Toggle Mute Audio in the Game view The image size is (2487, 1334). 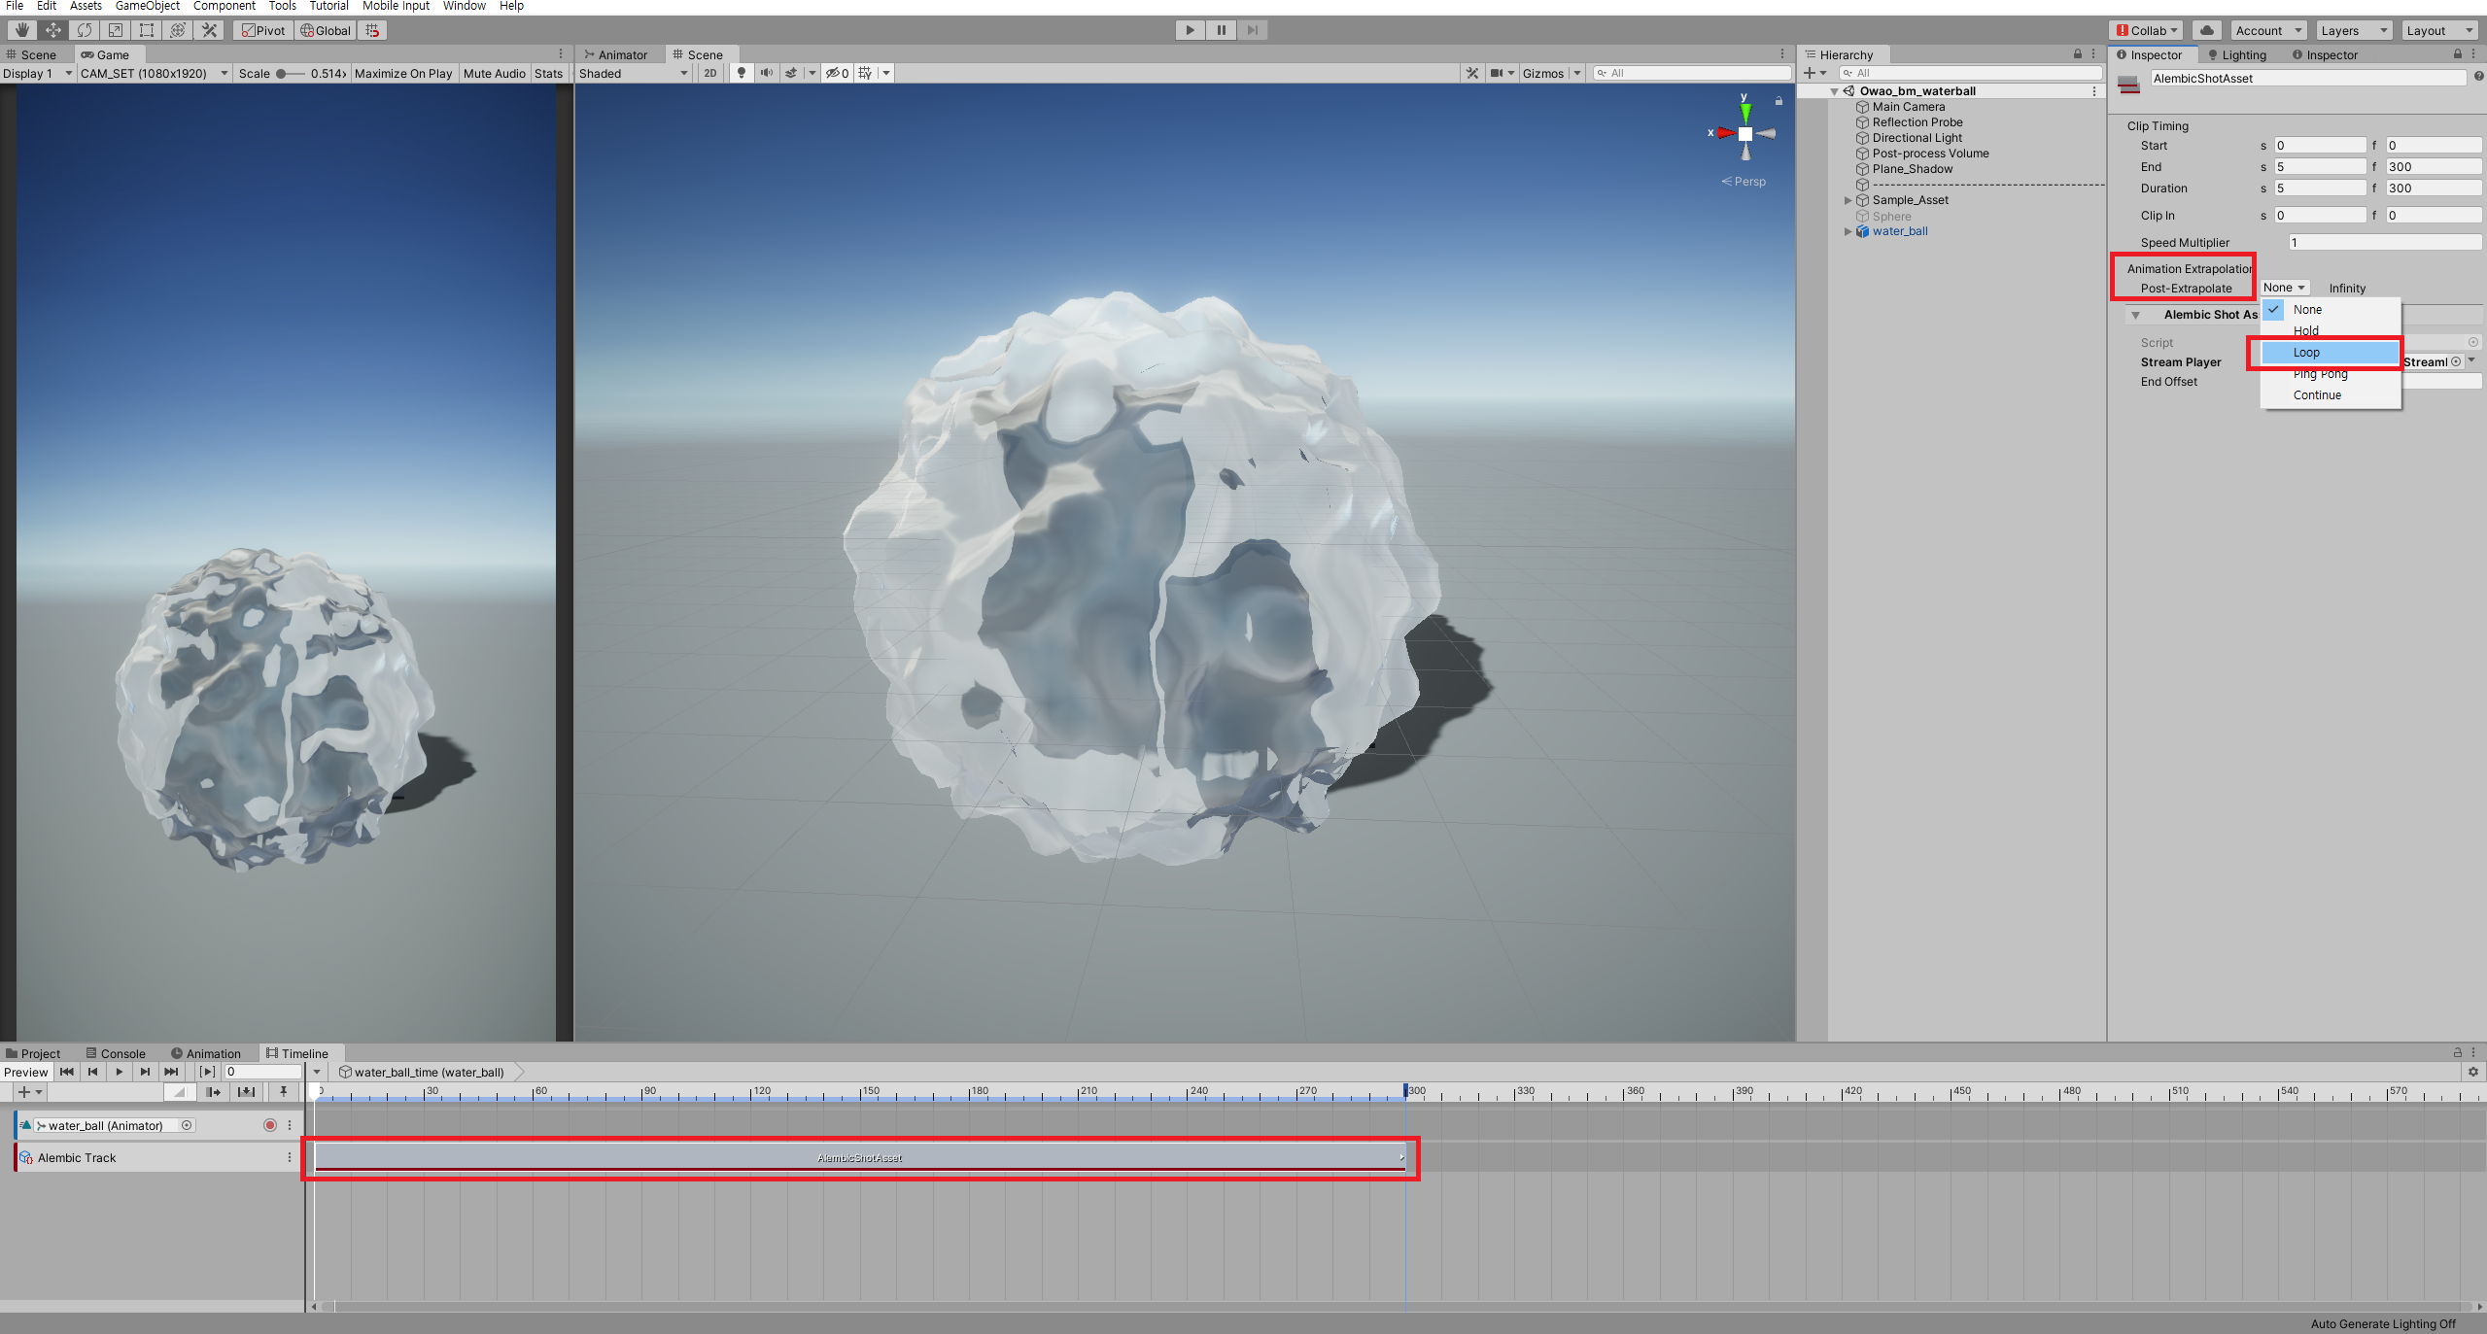click(494, 73)
